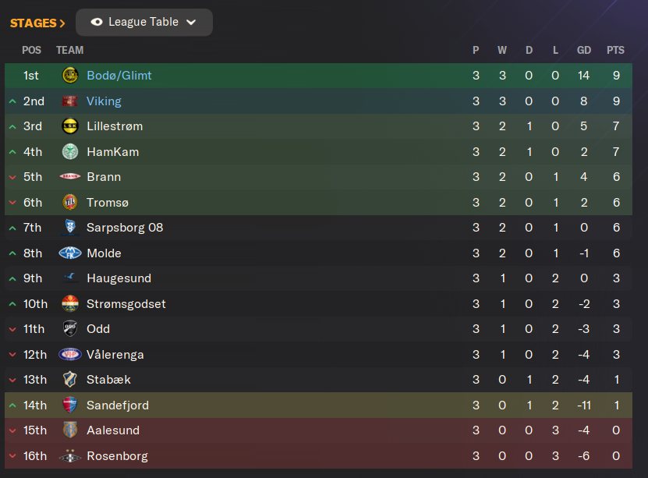Click the Strømsgodset badge icon
This screenshot has height=478, width=648.
coord(70,303)
